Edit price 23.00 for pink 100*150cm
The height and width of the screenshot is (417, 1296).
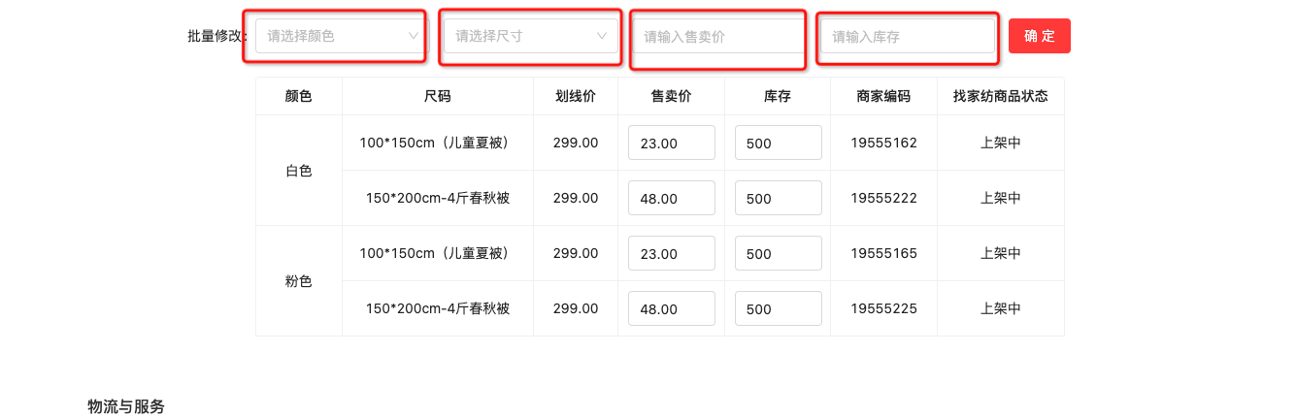pos(672,253)
